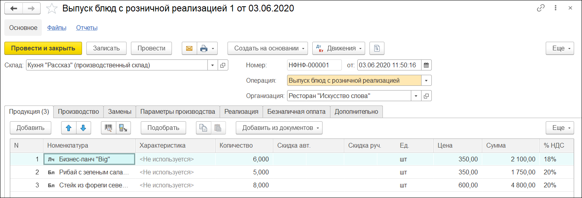This screenshot has height=198, width=582.
Task: Click the email envelope icon
Action: coord(189,48)
